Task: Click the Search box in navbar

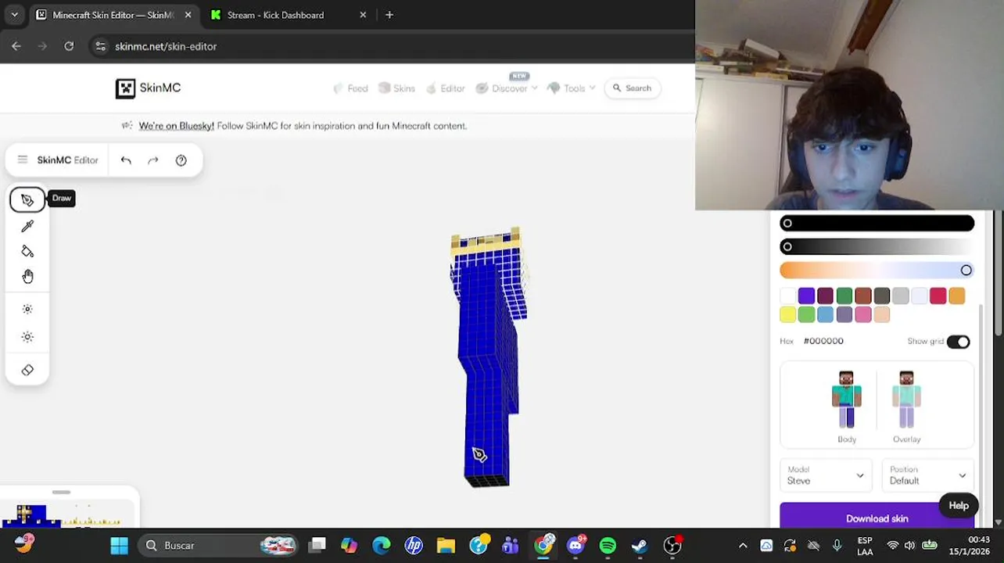Action: [x=632, y=88]
